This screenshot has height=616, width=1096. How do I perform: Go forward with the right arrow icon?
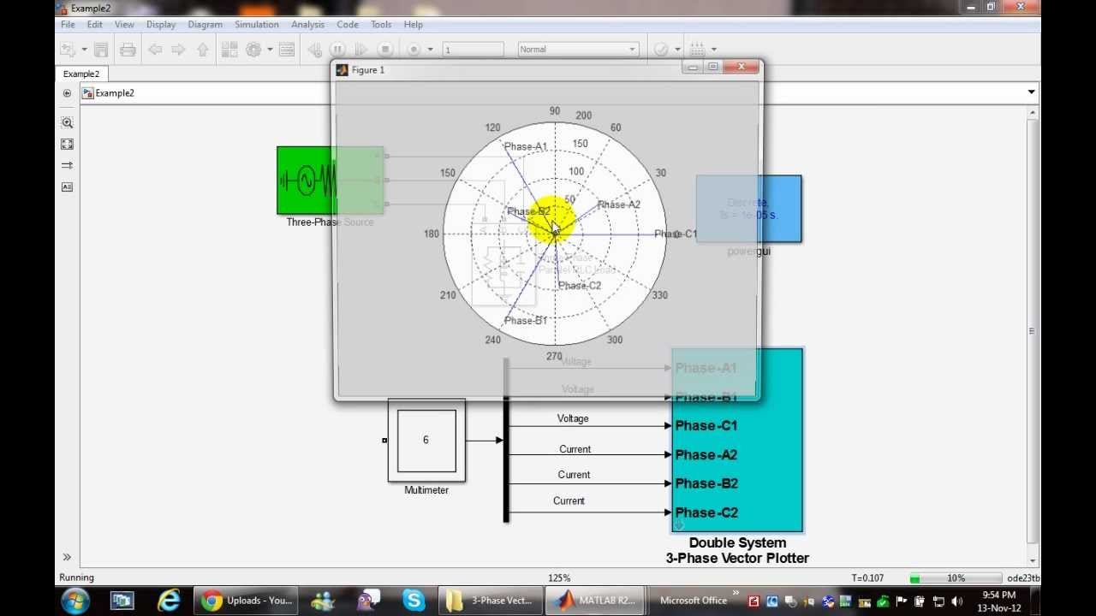[178, 50]
